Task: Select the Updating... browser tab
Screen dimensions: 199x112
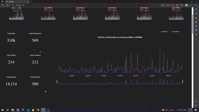Action: [17, 2]
